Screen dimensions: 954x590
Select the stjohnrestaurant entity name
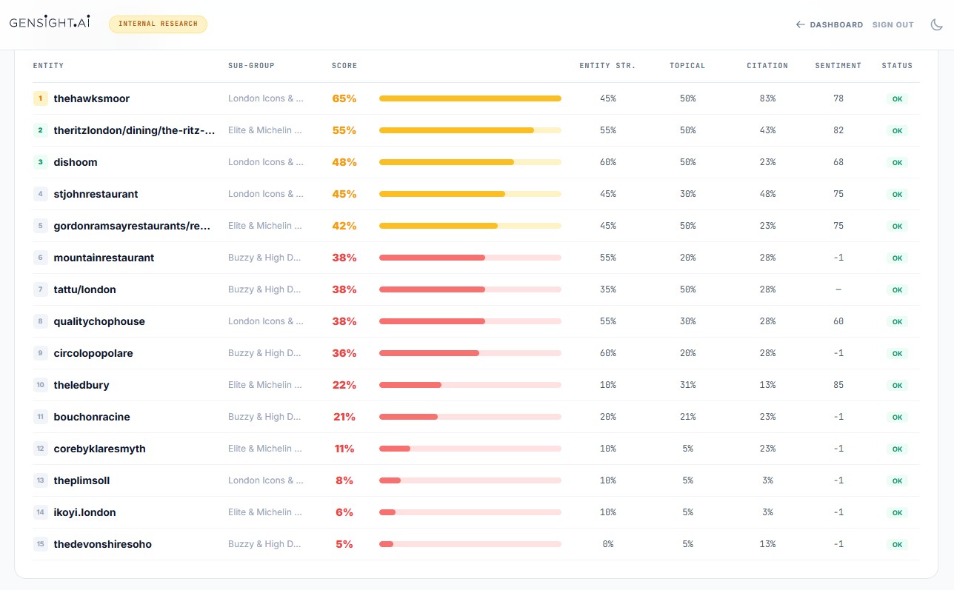click(x=96, y=194)
